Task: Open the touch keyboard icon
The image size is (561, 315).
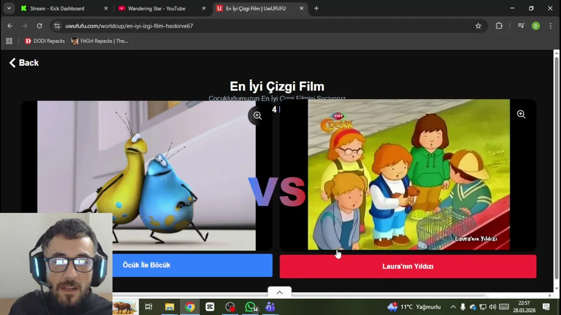Action: tap(504, 307)
